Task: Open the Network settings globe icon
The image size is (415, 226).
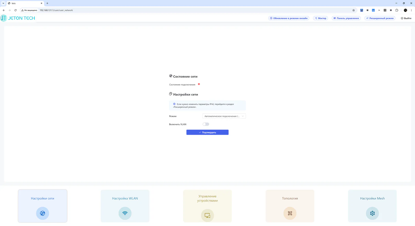Action: tap(43, 213)
